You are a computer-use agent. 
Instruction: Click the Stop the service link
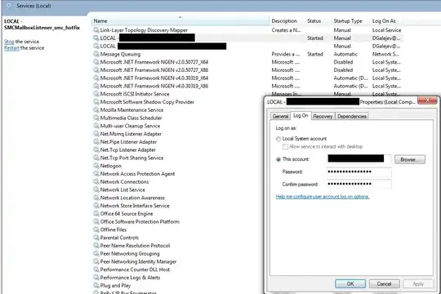point(9,42)
